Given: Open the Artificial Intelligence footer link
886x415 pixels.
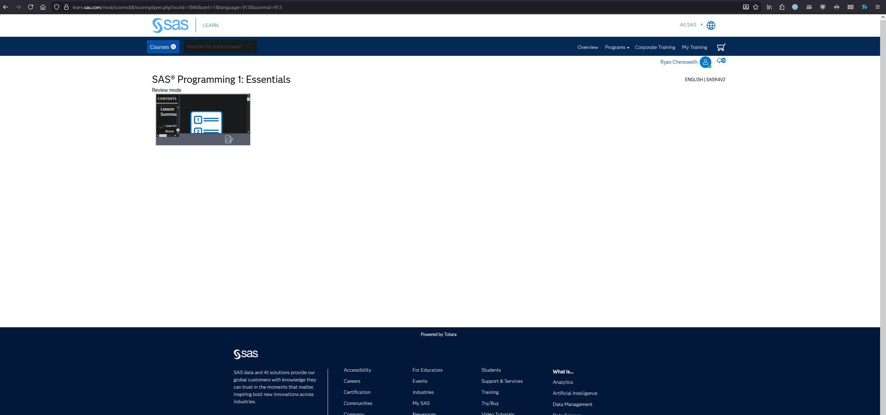Looking at the screenshot, I should pyautogui.click(x=575, y=393).
